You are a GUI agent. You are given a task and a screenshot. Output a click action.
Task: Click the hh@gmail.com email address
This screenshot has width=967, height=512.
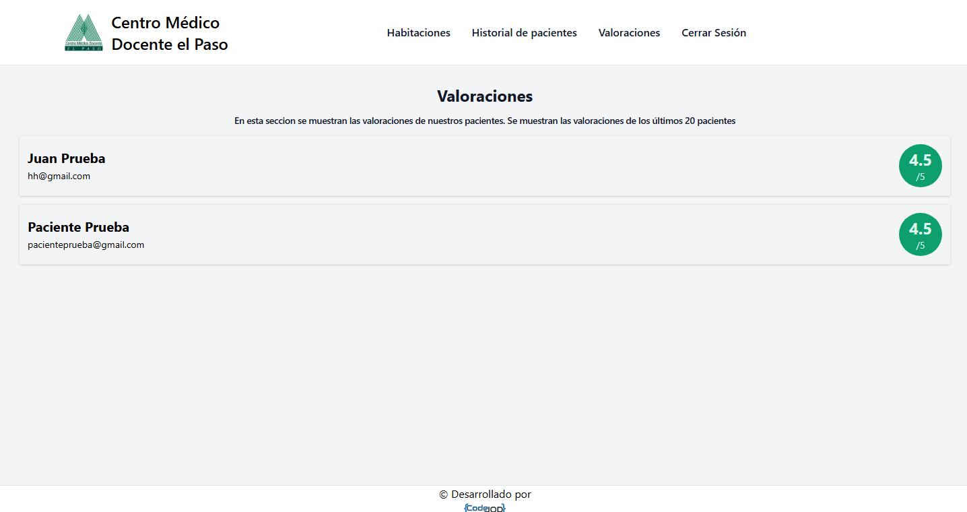tap(59, 177)
